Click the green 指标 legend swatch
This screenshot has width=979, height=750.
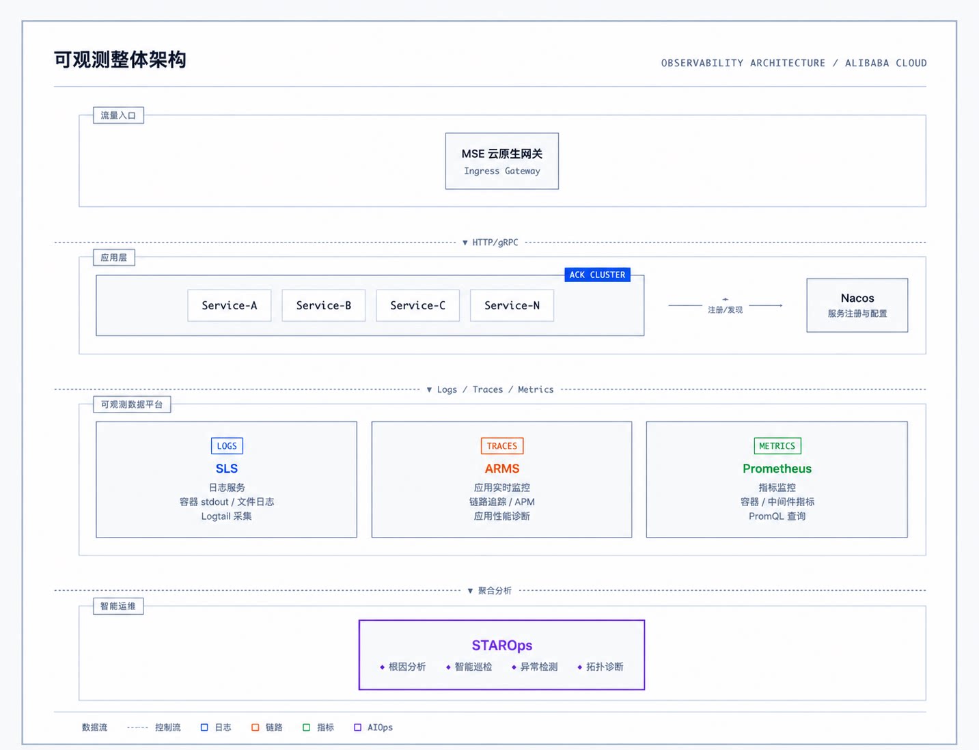[307, 727]
